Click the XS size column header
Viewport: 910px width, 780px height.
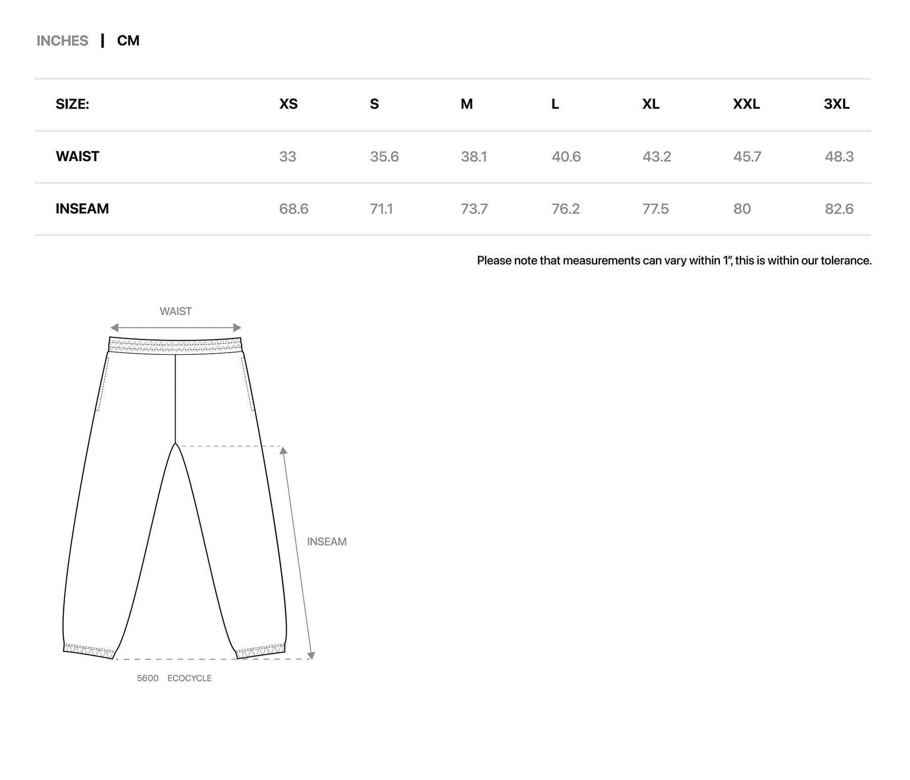[288, 104]
